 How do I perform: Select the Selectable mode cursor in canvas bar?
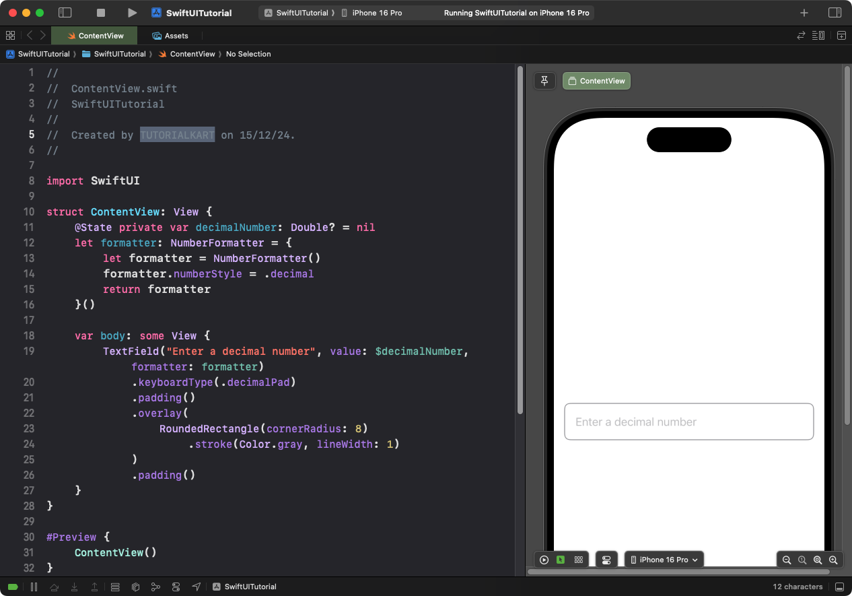click(x=561, y=560)
